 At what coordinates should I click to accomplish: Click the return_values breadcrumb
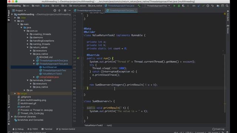pyautogui.click(x=78, y=6)
